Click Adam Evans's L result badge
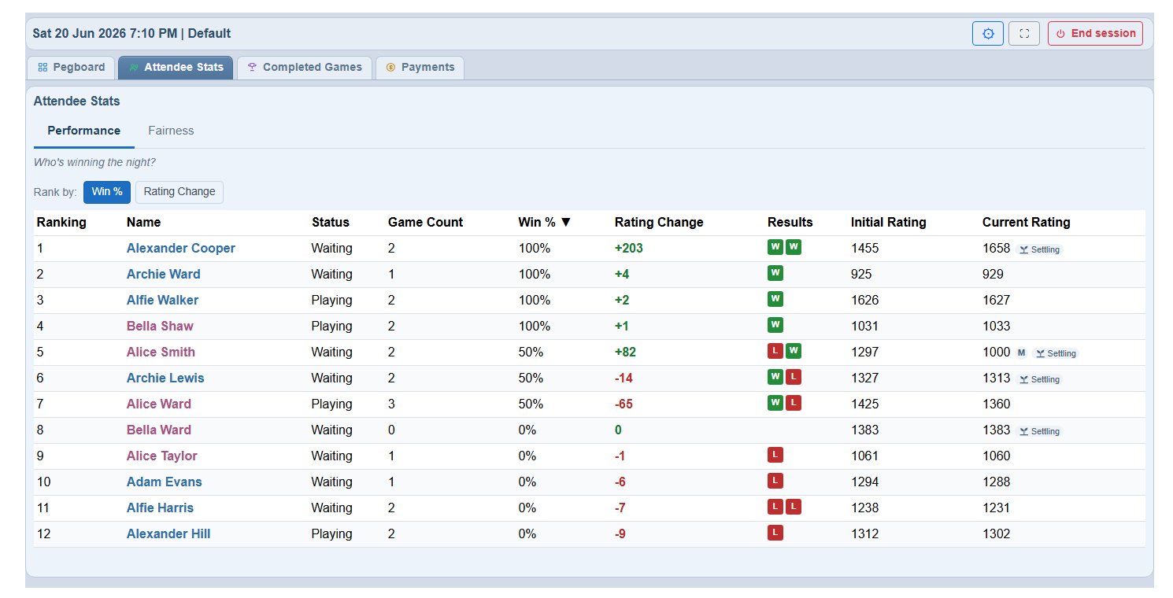Image resolution: width=1173 pixels, height=598 pixels. click(x=775, y=481)
